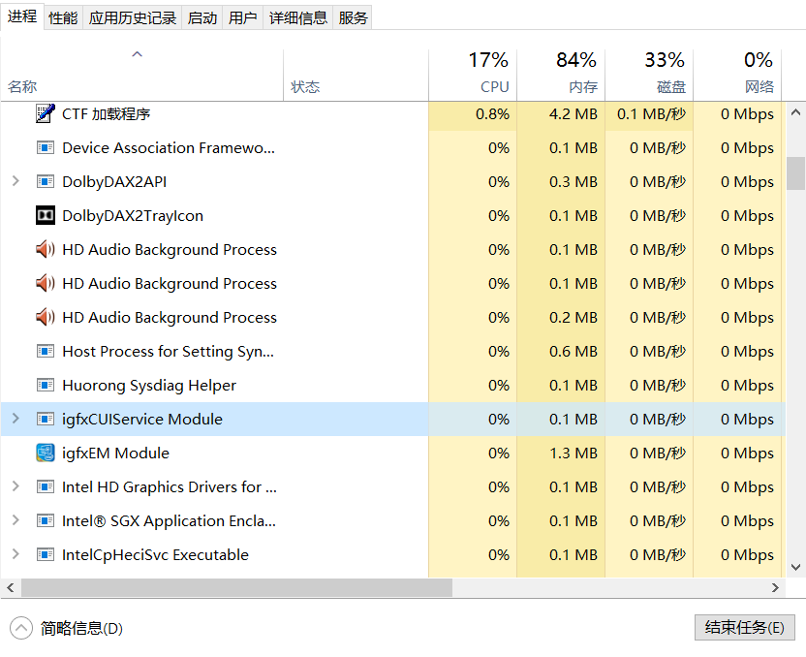Image resolution: width=806 pixels, height=657 pixels.
Task: Click the horizontal scrollbar right arrow
Action: (776, 587)
